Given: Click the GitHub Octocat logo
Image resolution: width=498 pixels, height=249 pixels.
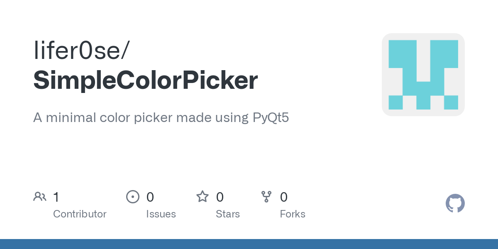Looking at the screenshot, I should click(455, 203).
